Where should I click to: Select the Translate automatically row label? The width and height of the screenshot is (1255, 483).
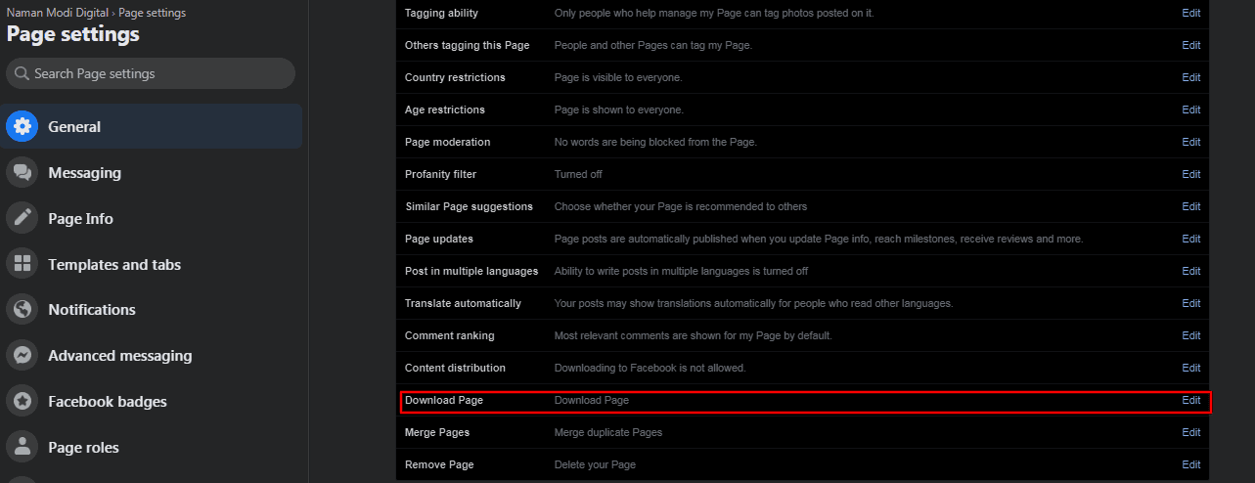click(x=463, y=303)
